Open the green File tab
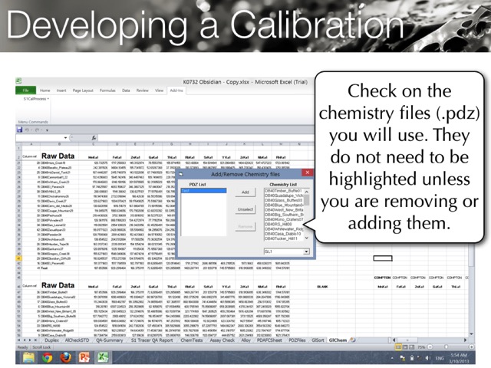This screenshot has width=491, height=368. click(x=25, y=90)
